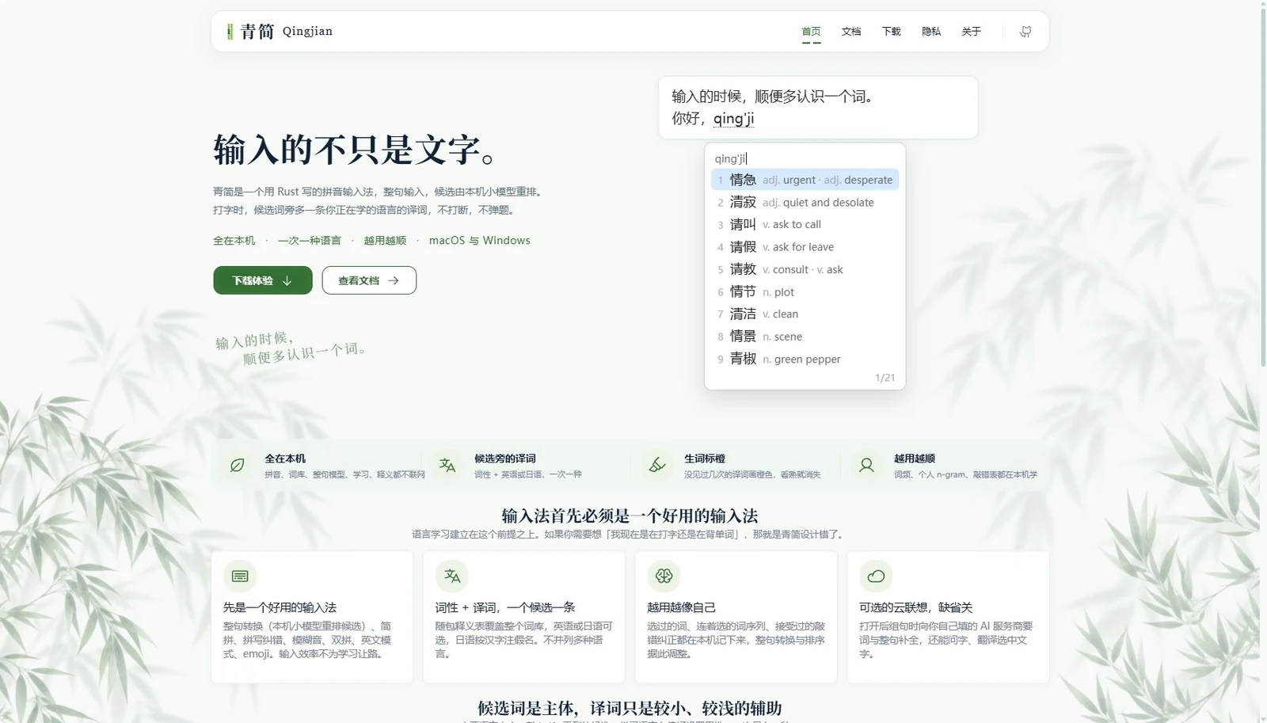Click the leaf icon beside 全在本机
Image resolution: width=1267 pixels, height=723 pixels.
(x=237, y=466)
